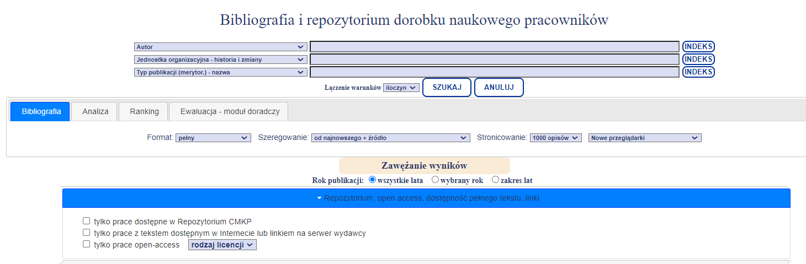Select the Ewaluacja - moduł doradczy tab
This screenshot has height=264, width=806.
click(230, 111)
